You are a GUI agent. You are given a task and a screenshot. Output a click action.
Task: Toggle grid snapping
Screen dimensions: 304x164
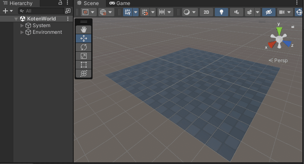tap(145, 12)
